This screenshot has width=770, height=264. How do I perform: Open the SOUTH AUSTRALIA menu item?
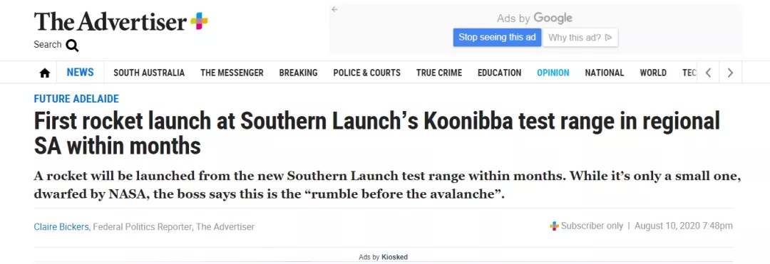(x=149, y=73)
